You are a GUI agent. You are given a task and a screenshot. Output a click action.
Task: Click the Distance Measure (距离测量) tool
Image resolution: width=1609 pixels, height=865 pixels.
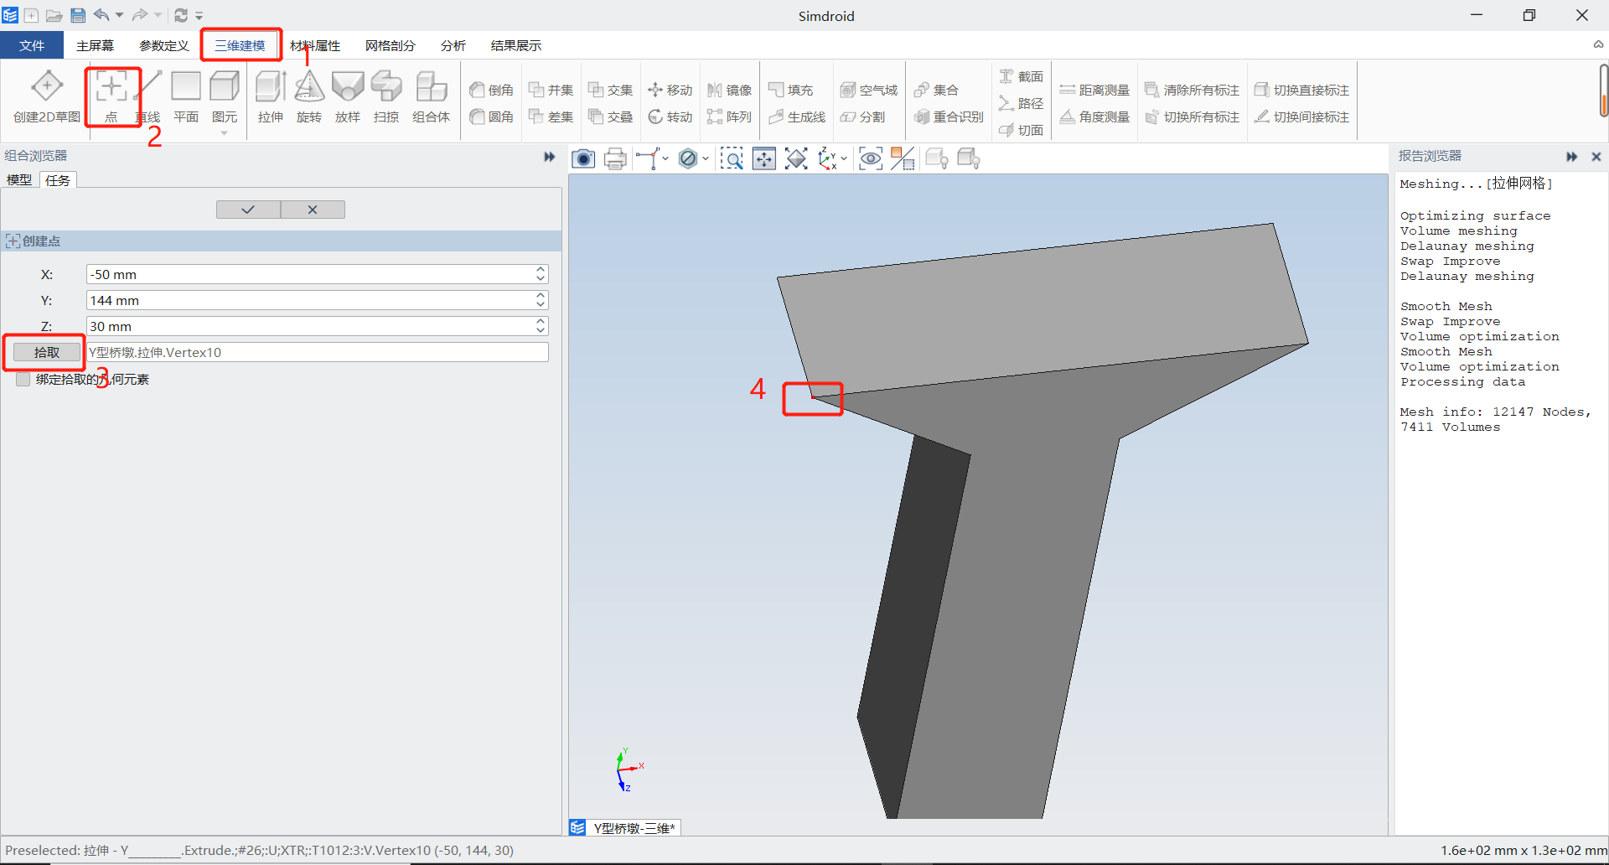tap(1094, 90)
